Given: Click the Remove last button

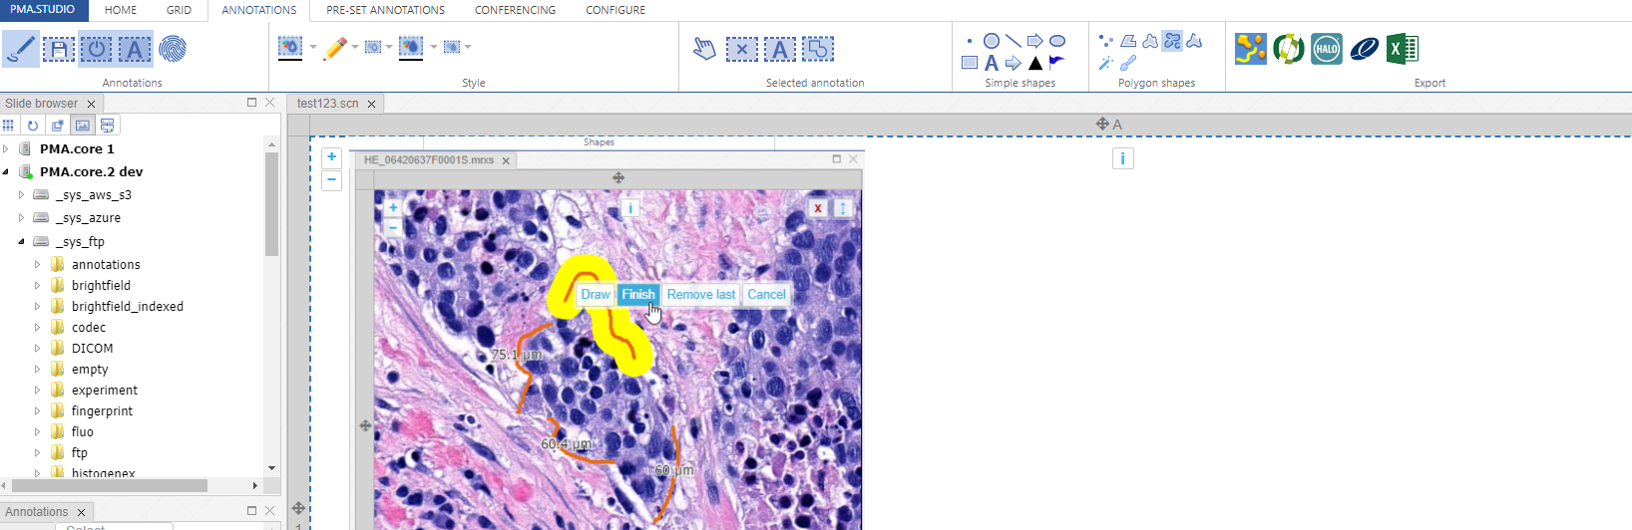Looking at the screenshot, I should click(700, 294).
